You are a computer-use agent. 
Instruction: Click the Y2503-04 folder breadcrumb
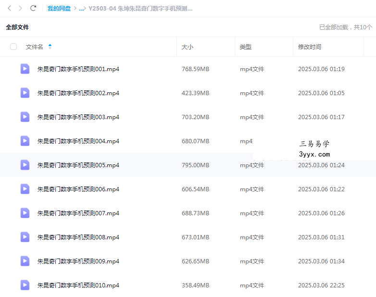pyautogui.click(x=140, y=9)
